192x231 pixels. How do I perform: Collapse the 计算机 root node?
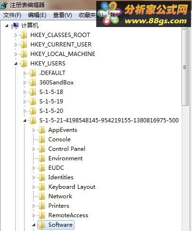pyautogui.click(x=7, y=26)
